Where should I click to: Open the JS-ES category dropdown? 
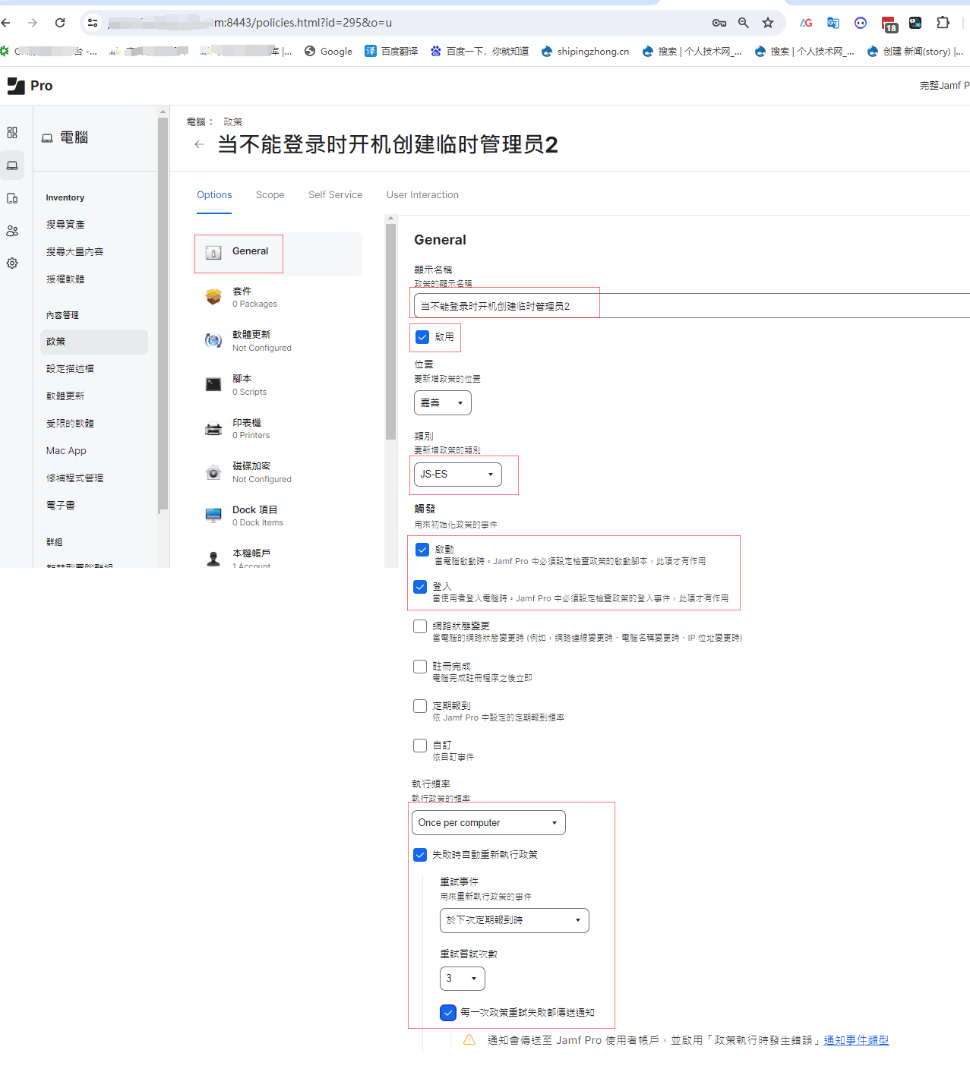457,475
